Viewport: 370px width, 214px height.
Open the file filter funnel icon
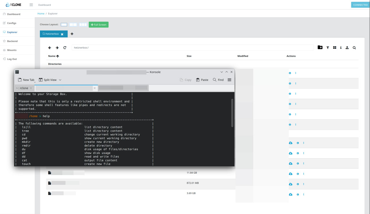pyautogui.click(x=328, y=48)
